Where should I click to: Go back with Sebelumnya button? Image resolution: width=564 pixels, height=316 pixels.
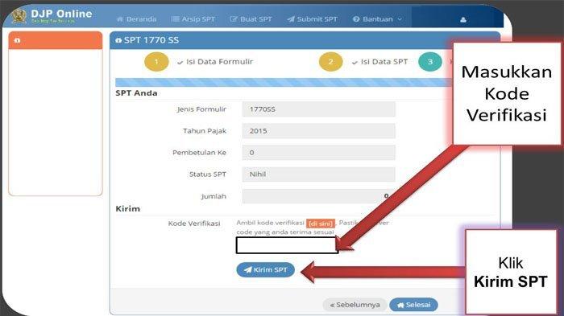(x=355, y=305)
